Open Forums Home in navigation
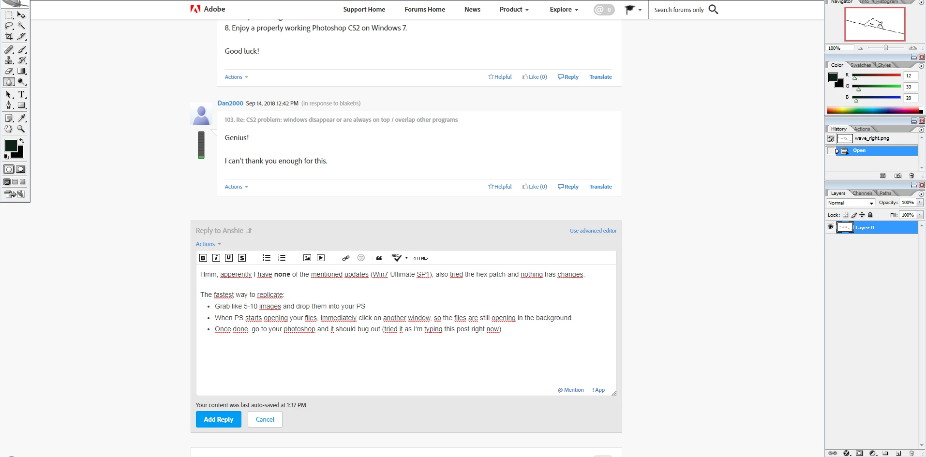The height and width of the screenshot is (457, 926). pyautogui.click(x=425, y=9)
